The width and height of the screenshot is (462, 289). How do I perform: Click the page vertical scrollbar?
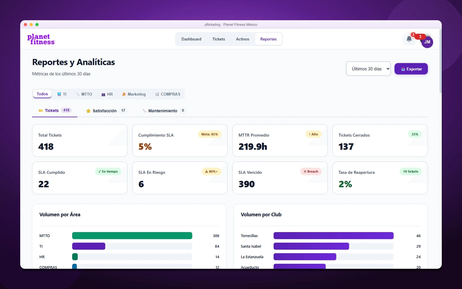point(440,61)
